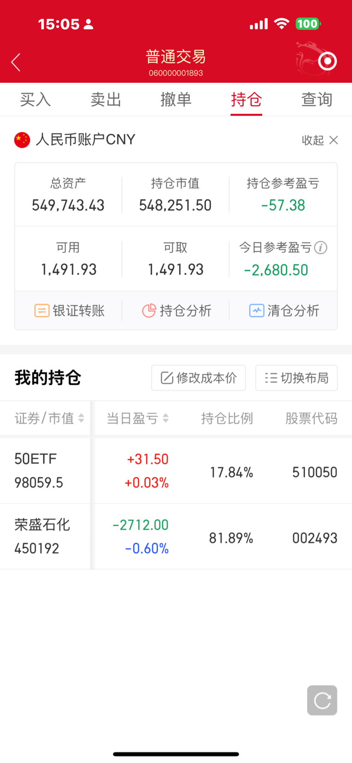Tap the cellular signal icon
Viewport: 352px width, 763px height.
pos(258,24)
